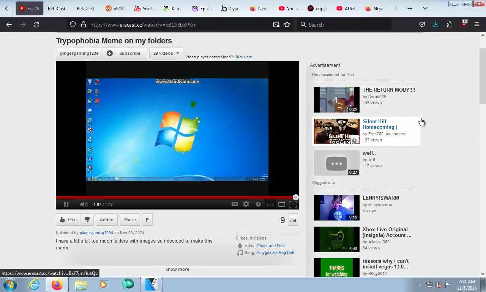Switch to the Cyan tab
This screenshot has width=486, height=292.
[230, 8]
